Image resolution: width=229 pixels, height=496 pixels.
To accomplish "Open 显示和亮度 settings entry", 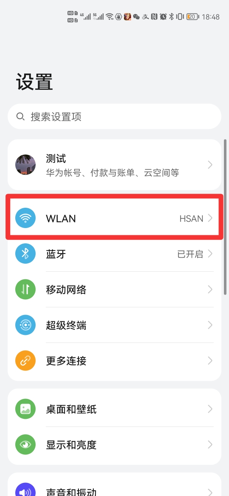I will 114,445.
